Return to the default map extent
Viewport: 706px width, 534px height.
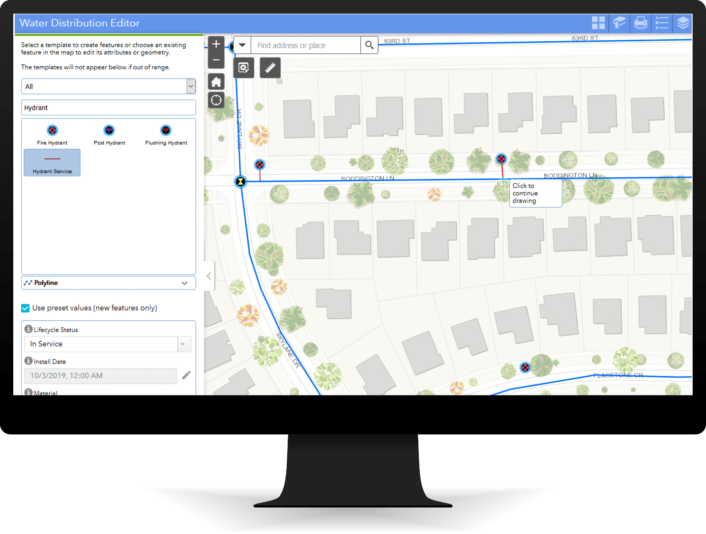216,82
